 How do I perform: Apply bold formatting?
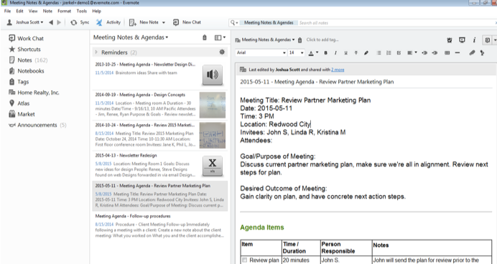[x=325, y=53]
